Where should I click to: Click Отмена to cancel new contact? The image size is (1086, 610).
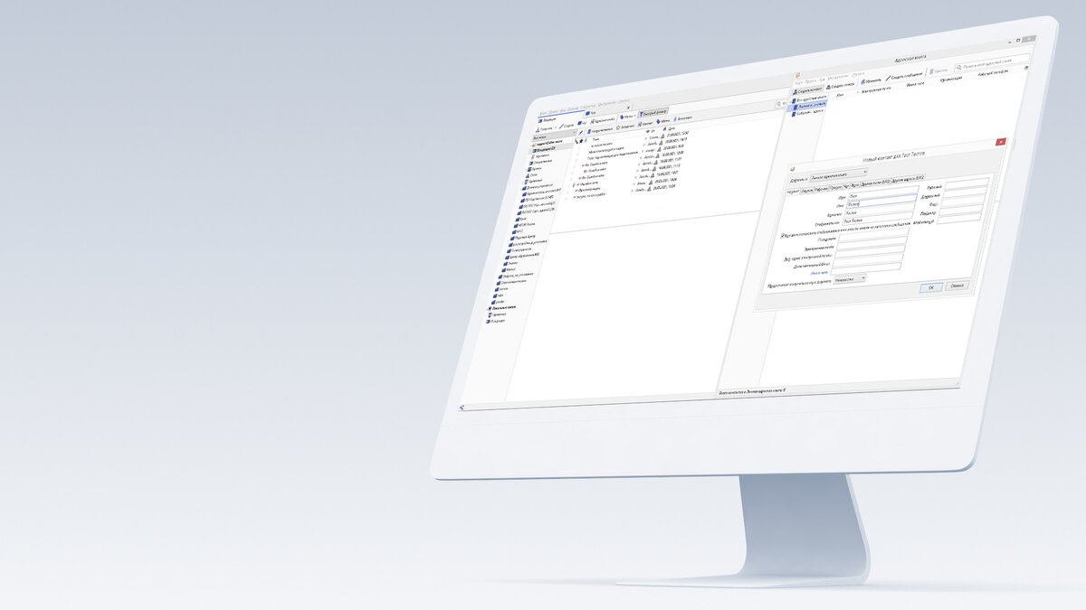tap(957, 286)
